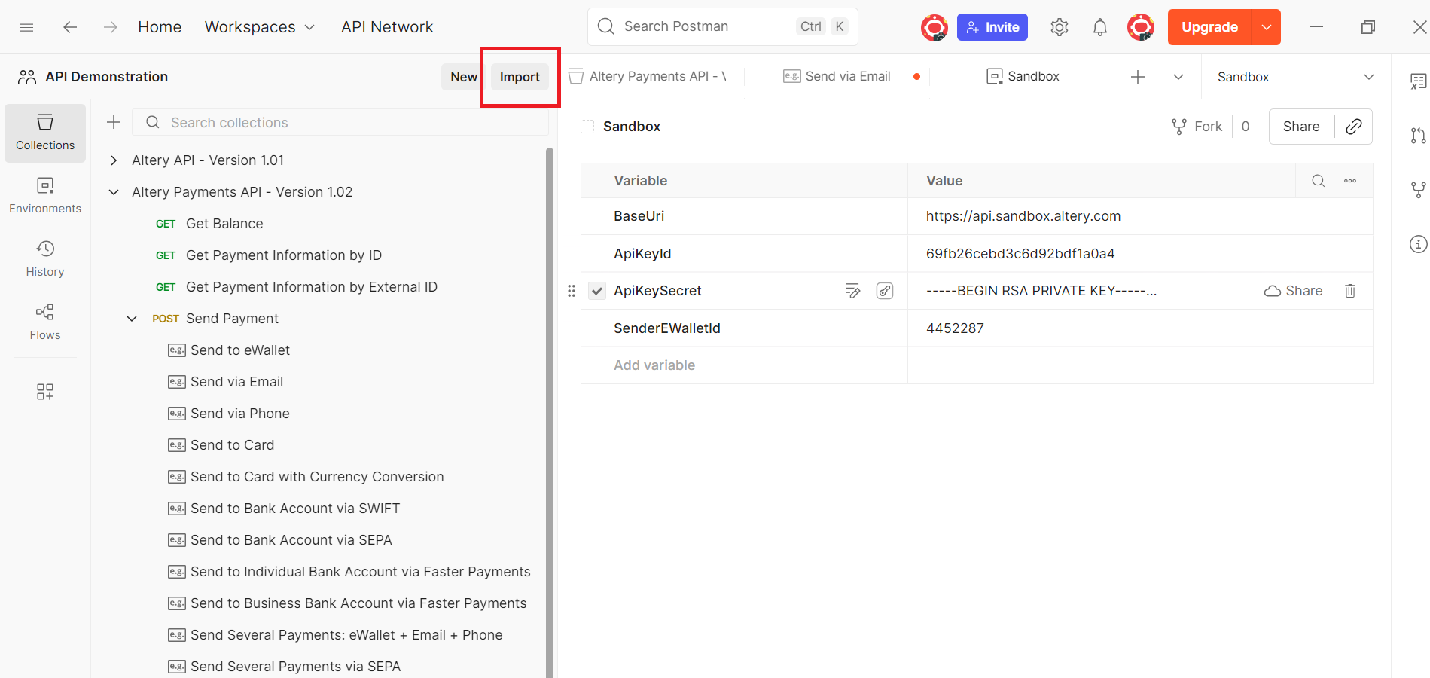Open a new tab with the plus icon
1430x678 pixels.
click(x=1138, y=77)
